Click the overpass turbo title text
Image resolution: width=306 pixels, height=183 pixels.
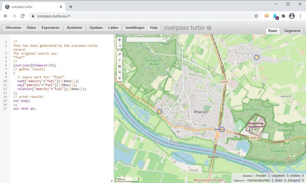(x=184, y=28)
